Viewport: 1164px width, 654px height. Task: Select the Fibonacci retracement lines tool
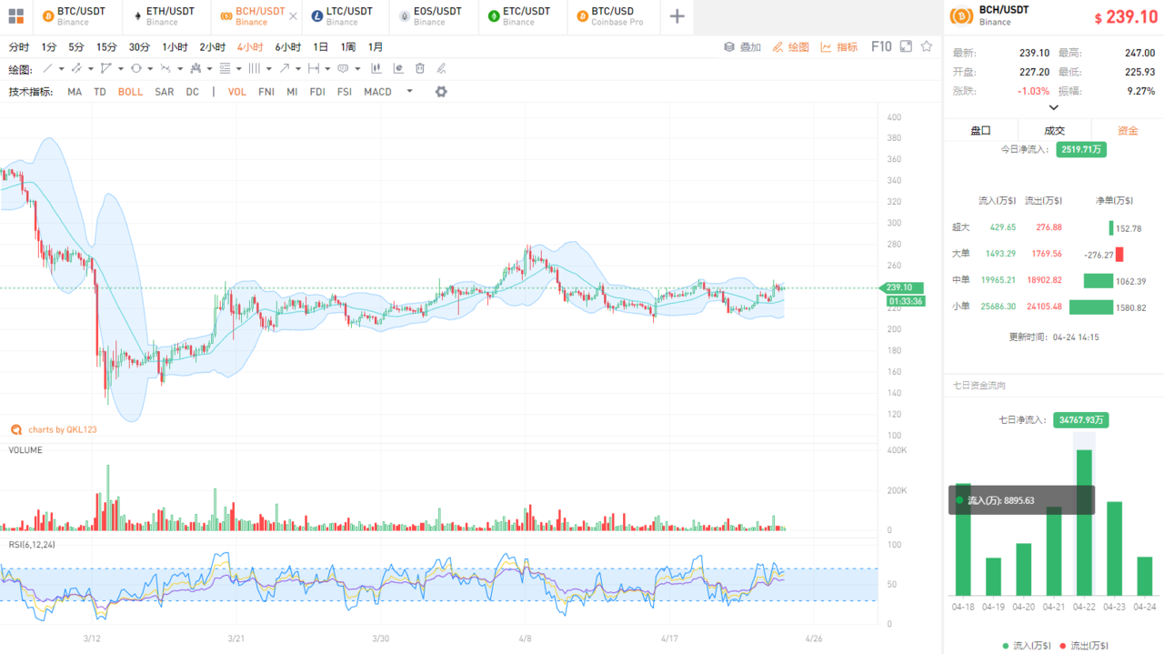click(x=225, y=68)
